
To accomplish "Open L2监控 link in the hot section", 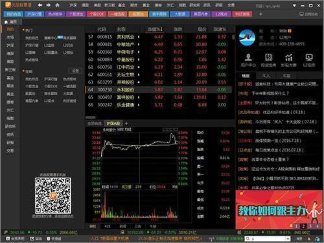I will [x=49, y=45].
